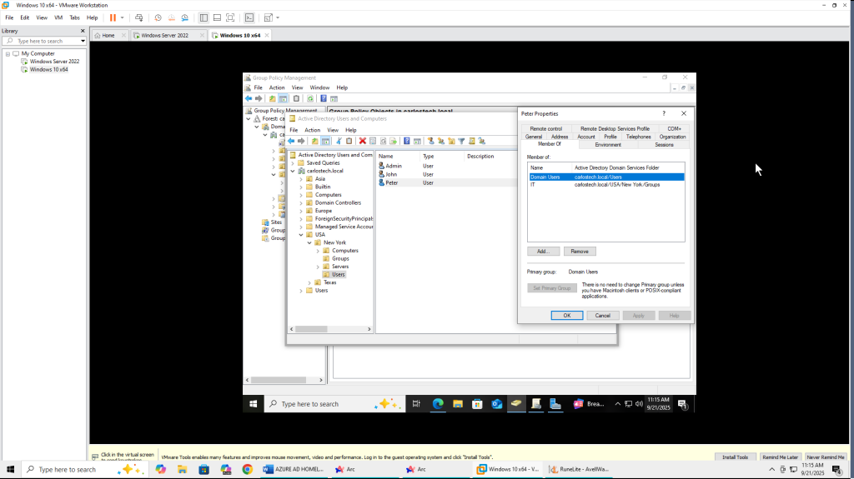
Task: Click the ADUC toolbar Help icon
Action: click(406, 141)
